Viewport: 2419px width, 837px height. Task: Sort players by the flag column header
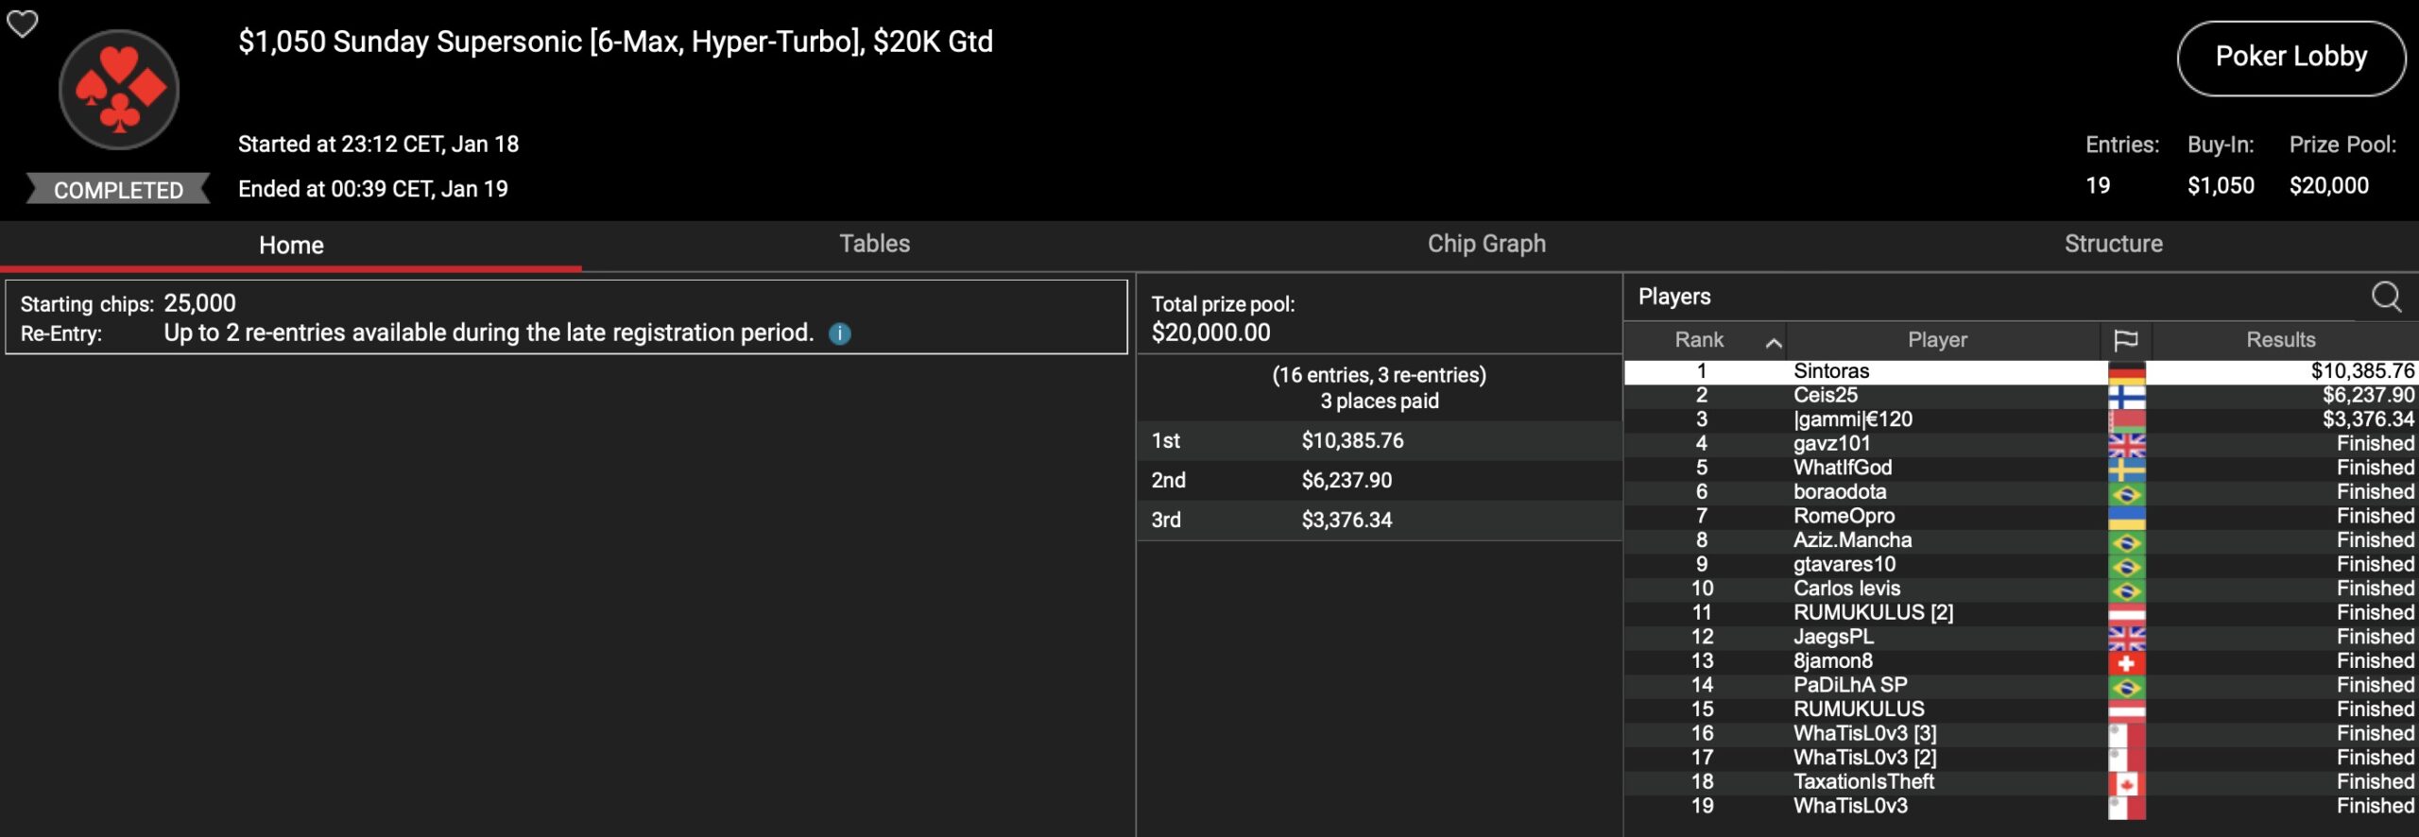(x=2125, y=340)
